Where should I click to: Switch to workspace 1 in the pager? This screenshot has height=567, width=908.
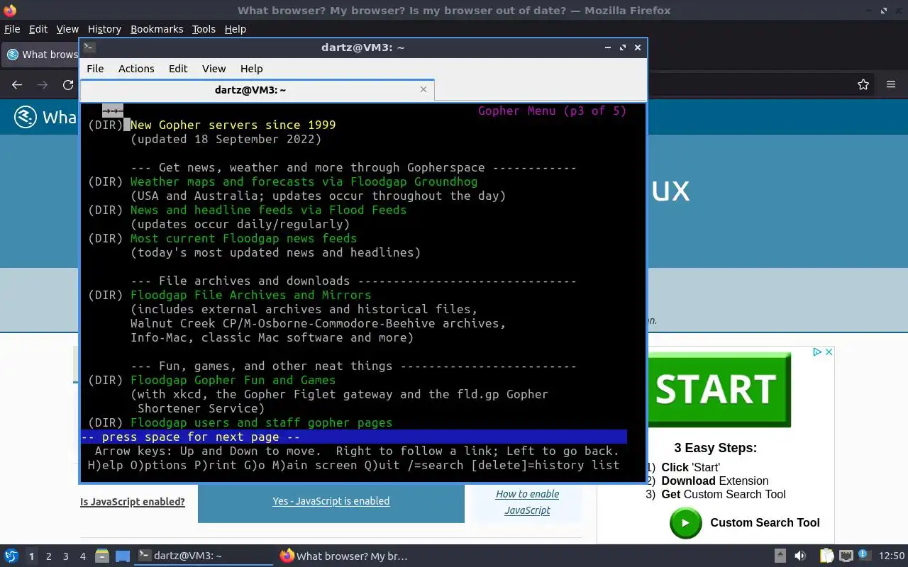[x=31, y=556]
